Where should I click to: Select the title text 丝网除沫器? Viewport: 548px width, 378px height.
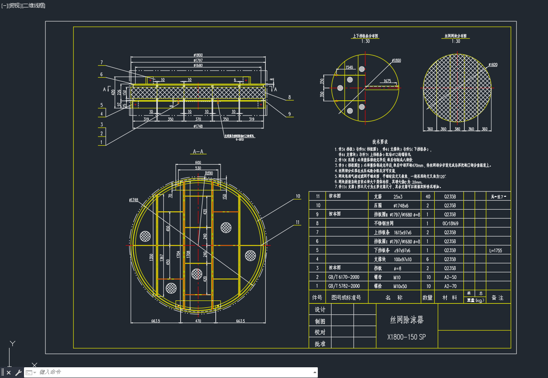pos(407,320)
